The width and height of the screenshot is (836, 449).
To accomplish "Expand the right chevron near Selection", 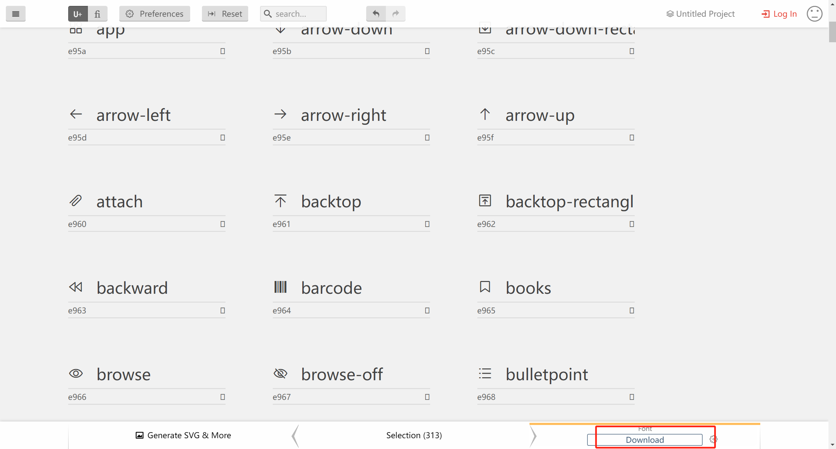I will 533,436.
